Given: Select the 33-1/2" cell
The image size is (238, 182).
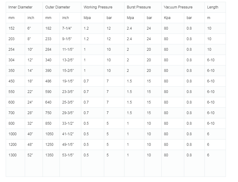Looking at the screenshot, I should point(68,123).
